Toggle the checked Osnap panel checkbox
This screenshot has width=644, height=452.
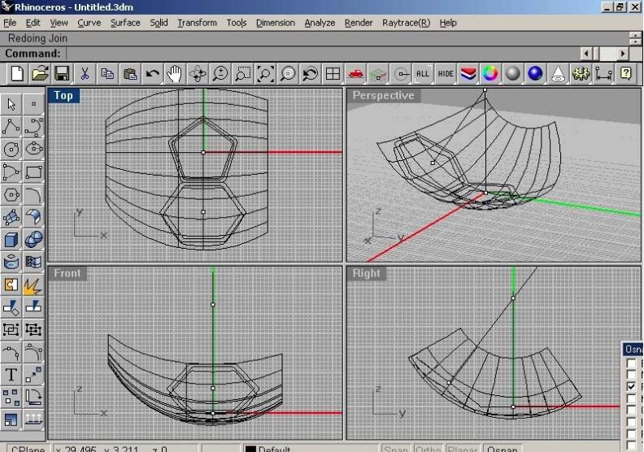(x=632, y=387)
